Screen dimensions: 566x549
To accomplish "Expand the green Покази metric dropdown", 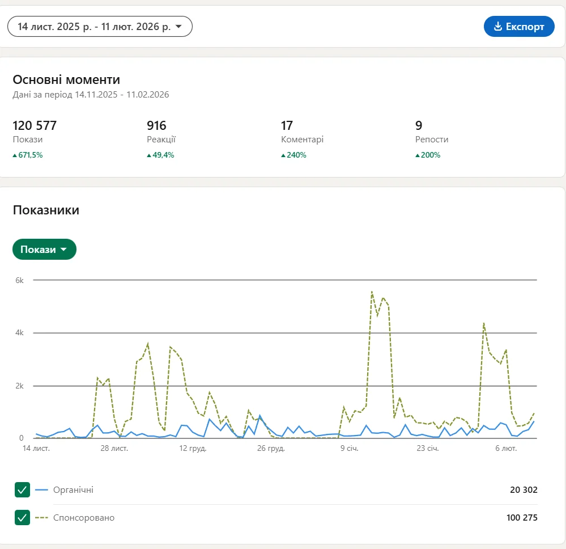I will (x=44, y=250).
